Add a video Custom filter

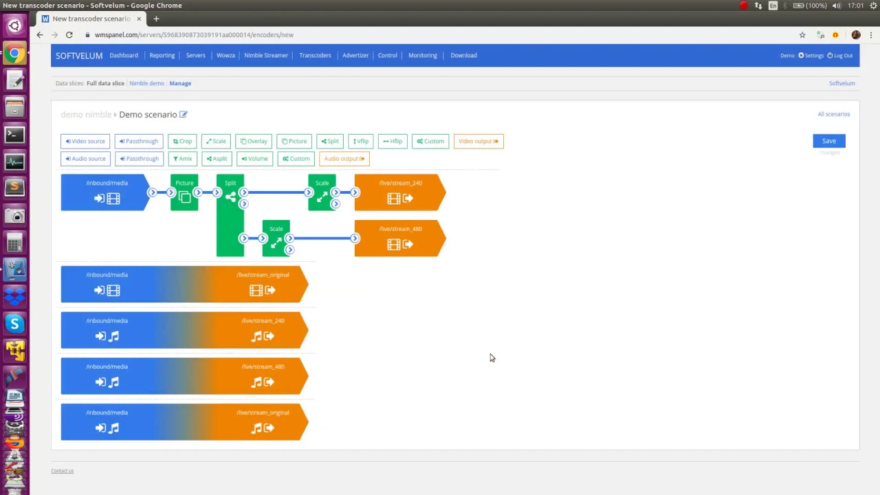pyautogui.click(x=430, y=141)
